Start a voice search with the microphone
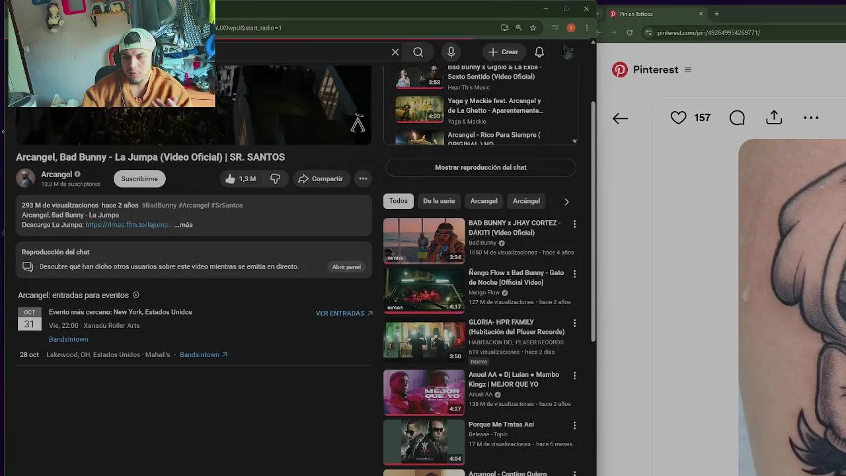Viewport: 846px width, 476px height. [451, 52]
